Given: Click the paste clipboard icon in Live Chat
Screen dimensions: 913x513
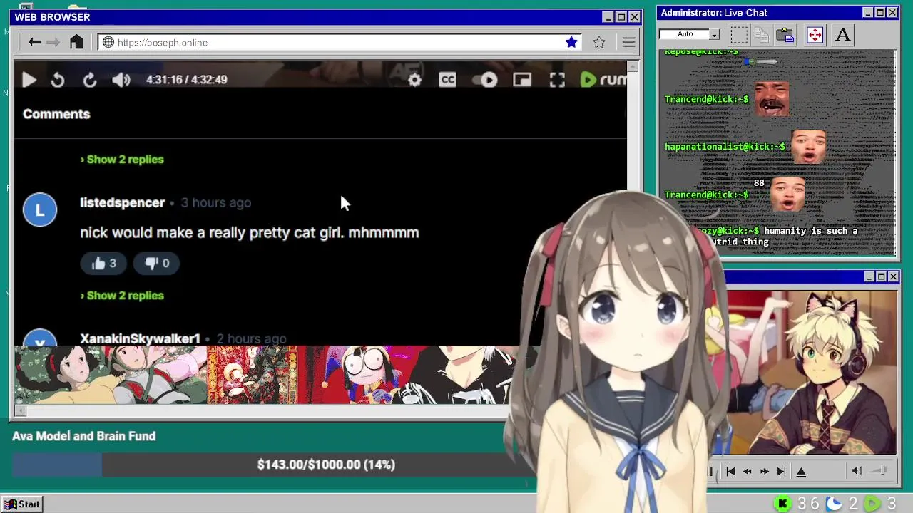Looking at the screenshot, I should (x=785, y=34).
